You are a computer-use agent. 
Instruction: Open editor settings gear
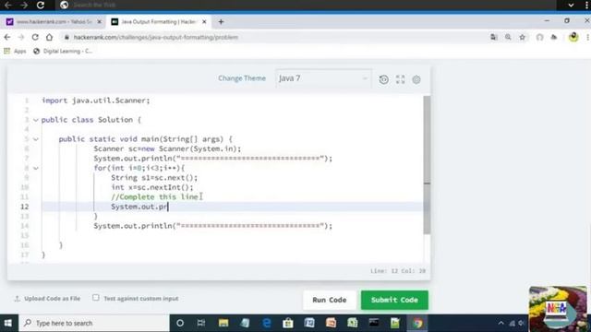click(416, 79)
